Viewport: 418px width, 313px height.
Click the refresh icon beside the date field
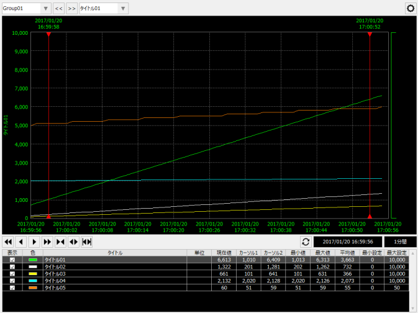(306, 242)
